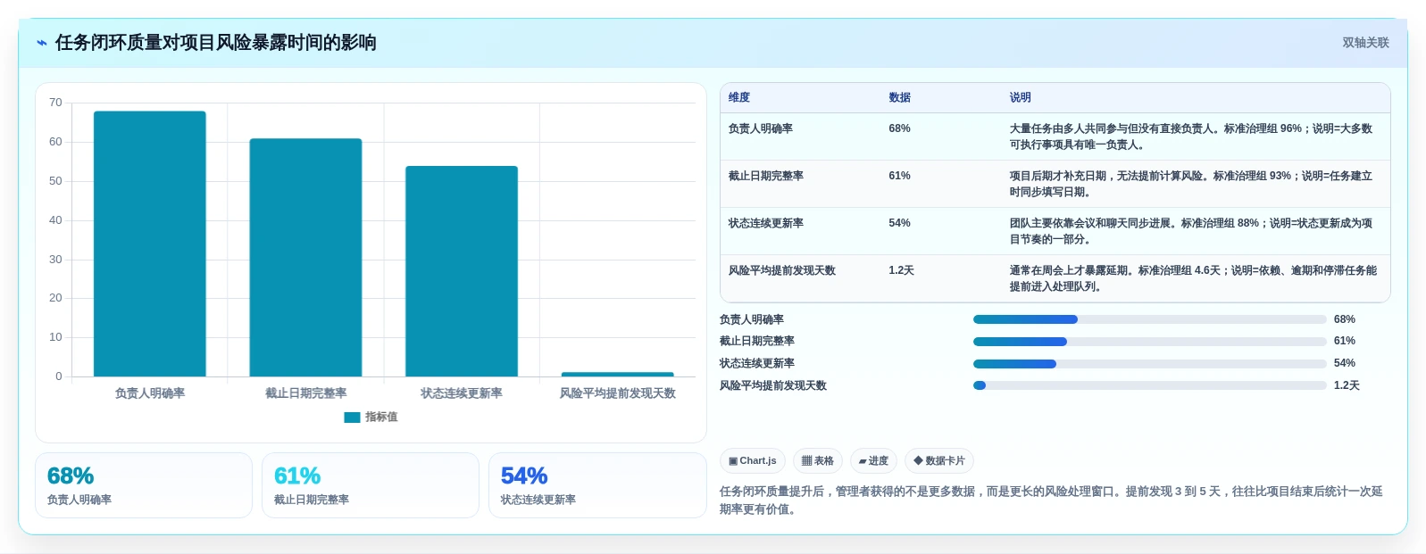The width and height of the screenshot is (1426, 554).
Task: Click table row label 截止日期完整率
Action: tap(765, 176)
